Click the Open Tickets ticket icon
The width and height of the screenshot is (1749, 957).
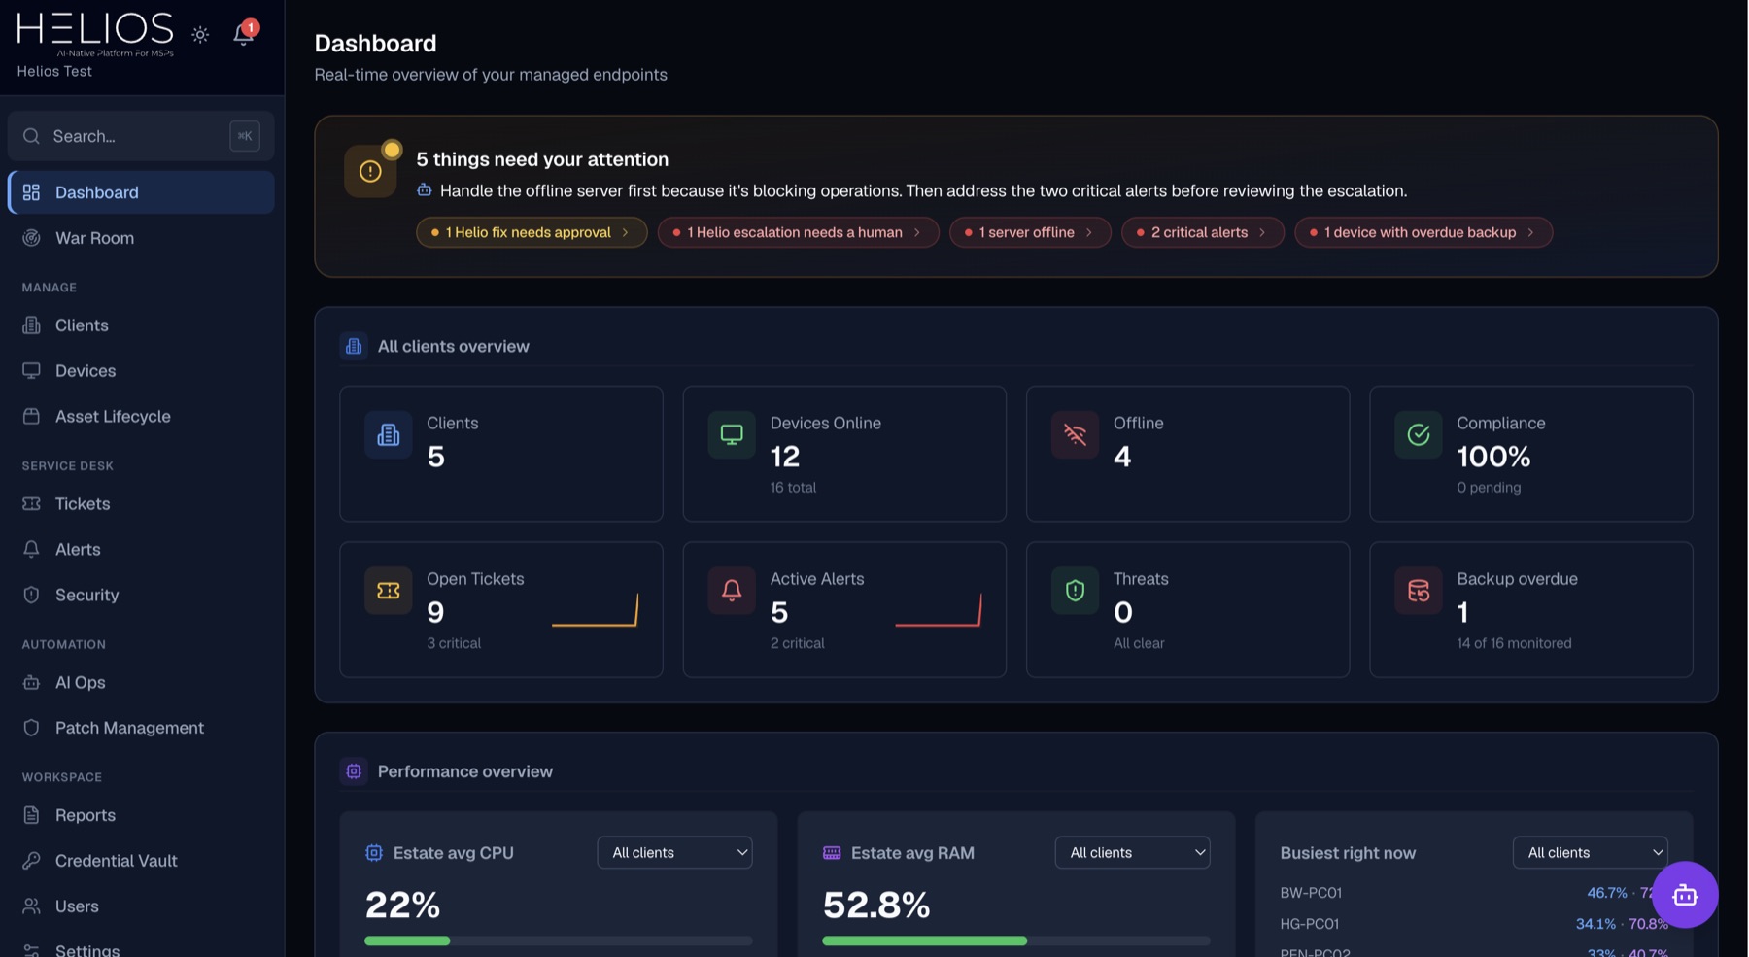[389, 591]
